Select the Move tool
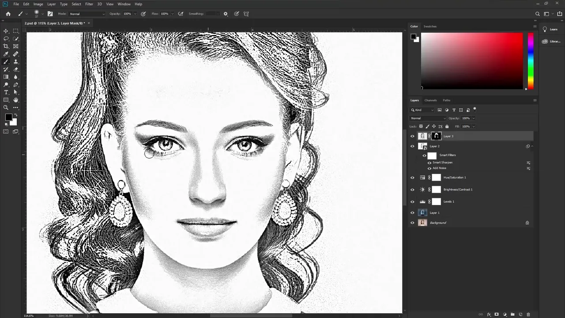This screenshot has height=318, width=565. click(x=6, y=31)
